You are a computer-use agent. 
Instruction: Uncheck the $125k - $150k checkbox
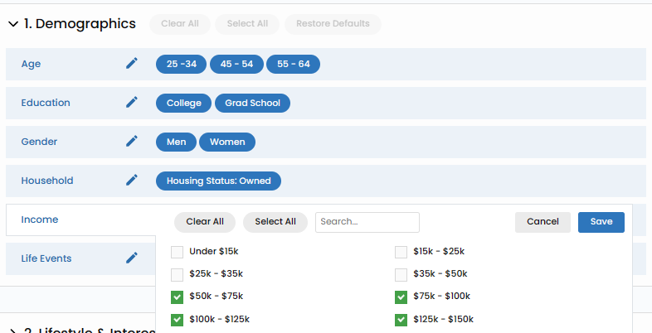click(x=401, y=319)
